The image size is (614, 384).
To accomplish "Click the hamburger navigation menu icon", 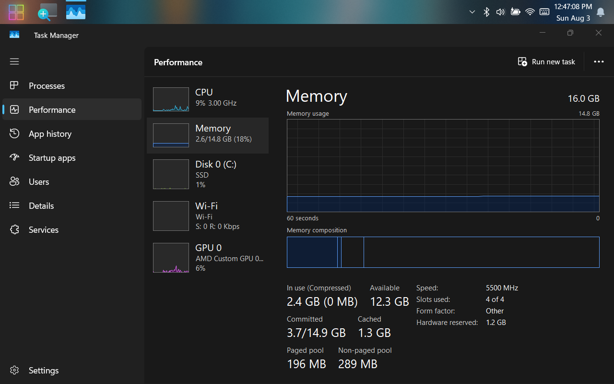I will 14,61.
